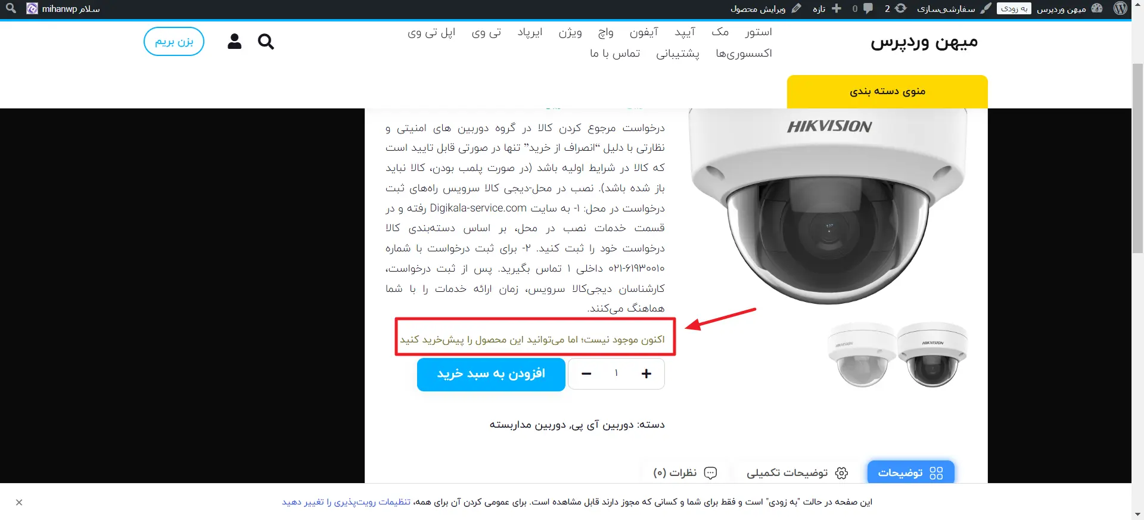This screenshot has height=520, width=1144.
Task: Open the اکسسوری‌ها menu item
Action: pyautogui.click(x=744, y=54)
